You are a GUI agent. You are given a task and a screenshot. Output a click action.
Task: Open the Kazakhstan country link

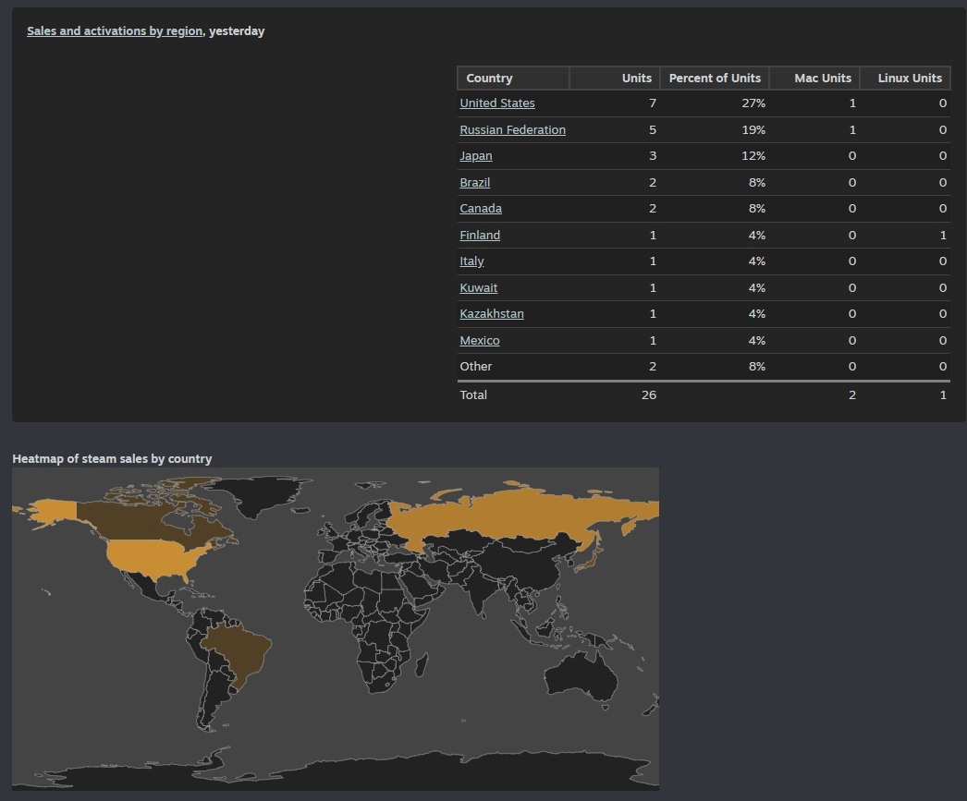(x=492, y=313)
